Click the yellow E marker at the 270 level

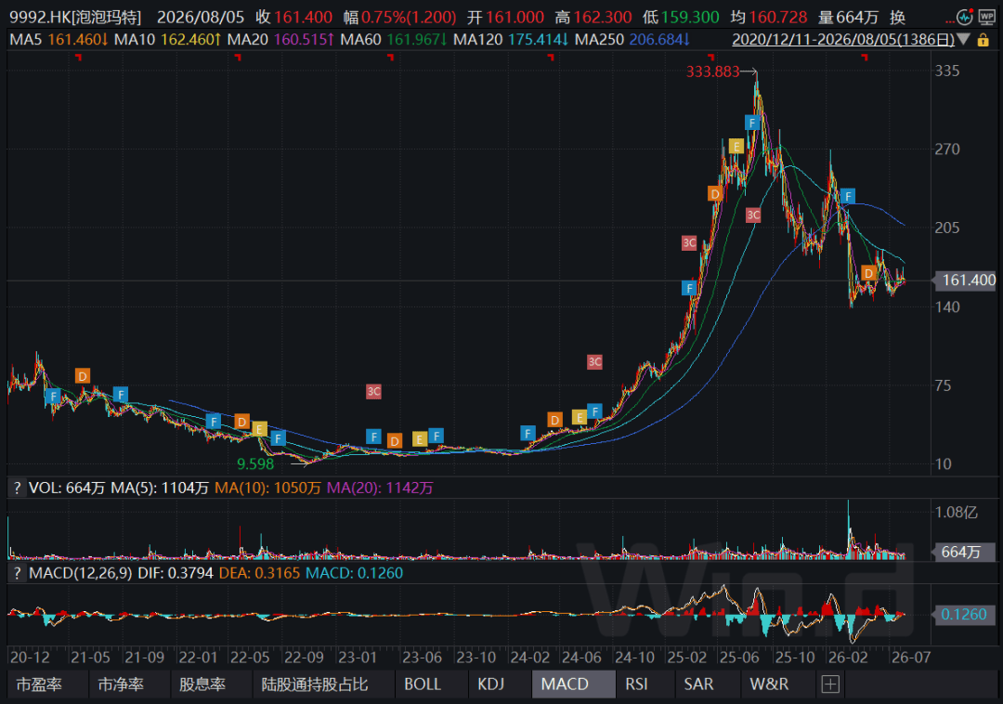[x=736, y=147]
